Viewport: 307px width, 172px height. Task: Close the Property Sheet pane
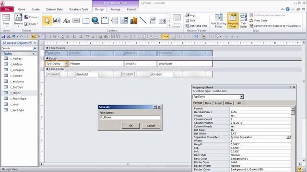click(x=294, y=87)
